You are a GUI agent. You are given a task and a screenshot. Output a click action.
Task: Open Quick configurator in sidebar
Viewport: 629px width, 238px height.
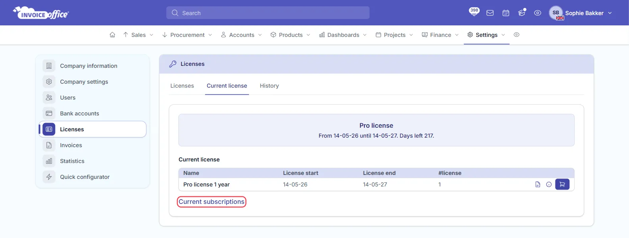(85, 177)
